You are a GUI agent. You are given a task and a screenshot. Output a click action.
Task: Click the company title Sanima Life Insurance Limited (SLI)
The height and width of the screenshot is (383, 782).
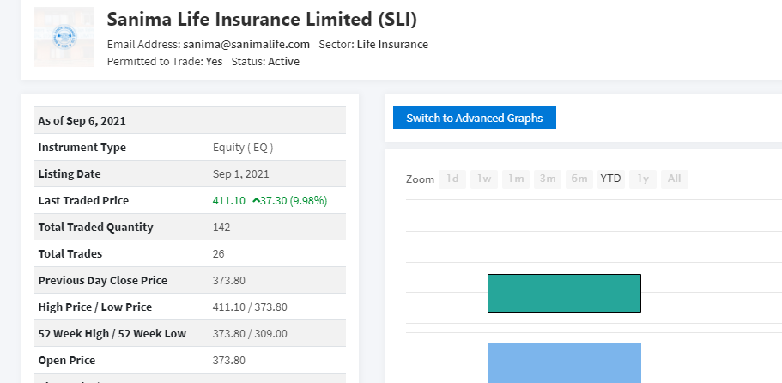click(x=262, y=20)
